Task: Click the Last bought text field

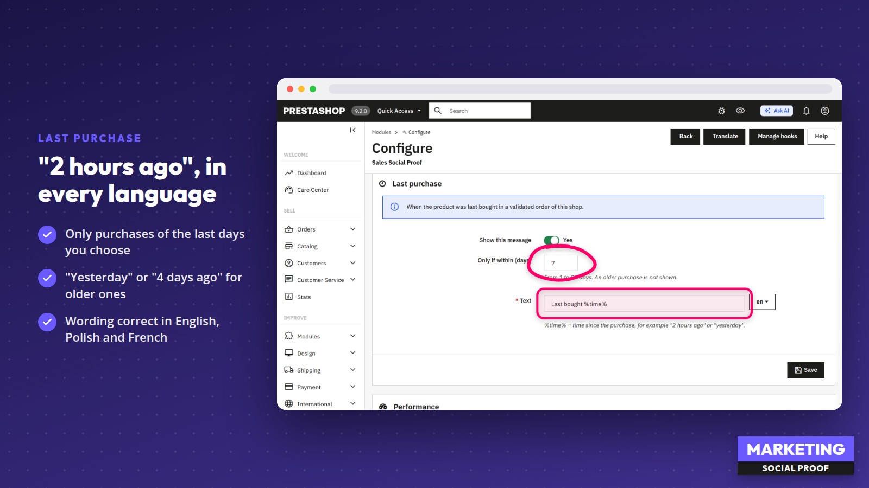Action: tap(644, 304)
